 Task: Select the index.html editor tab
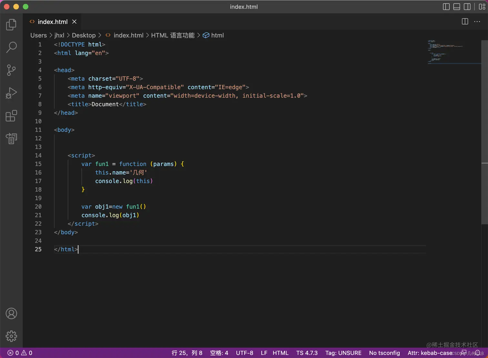(x=53, y=22)
